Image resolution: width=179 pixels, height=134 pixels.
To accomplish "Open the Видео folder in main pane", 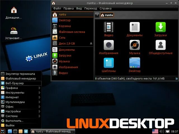I will click(x=109, y=29).
